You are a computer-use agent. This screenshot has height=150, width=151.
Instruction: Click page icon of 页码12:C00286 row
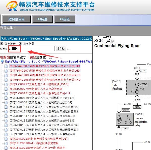[6, 143]
